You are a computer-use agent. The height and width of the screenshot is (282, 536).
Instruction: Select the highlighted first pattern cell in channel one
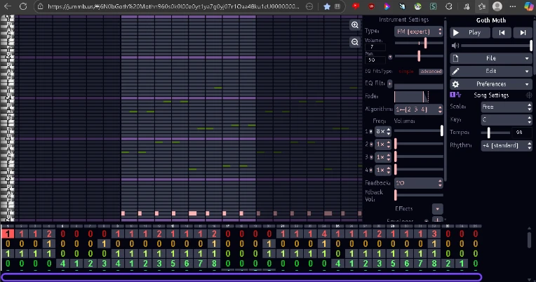[8, 234]
